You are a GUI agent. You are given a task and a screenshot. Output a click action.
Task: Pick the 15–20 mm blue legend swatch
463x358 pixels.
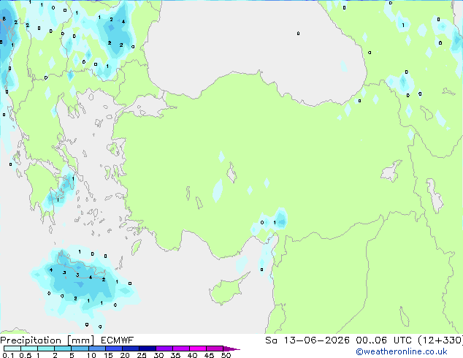coord(113,349)
